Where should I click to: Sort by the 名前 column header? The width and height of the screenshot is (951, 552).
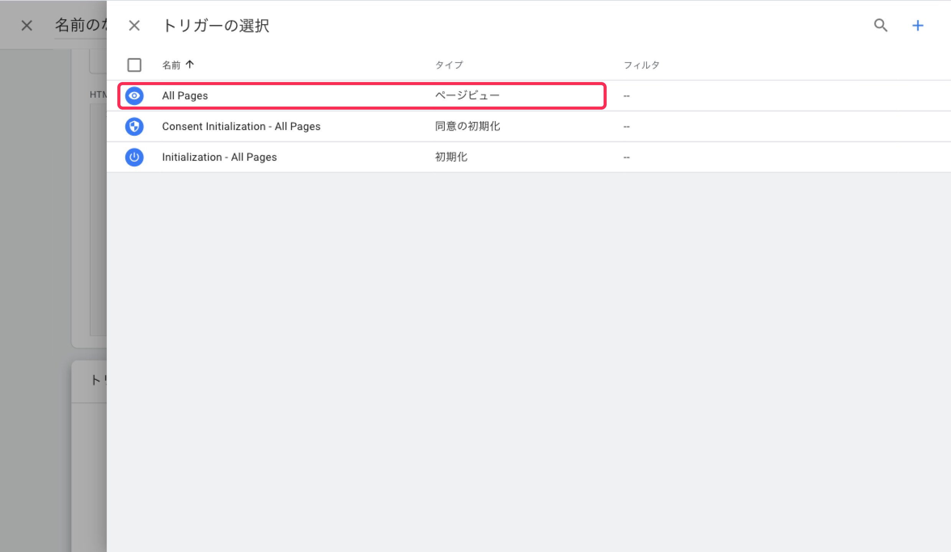coord(171,65)
